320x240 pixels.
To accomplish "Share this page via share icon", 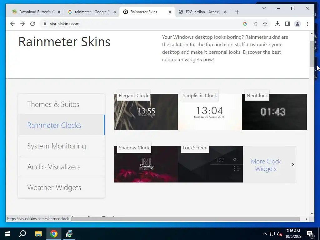I will click(255, 24).
